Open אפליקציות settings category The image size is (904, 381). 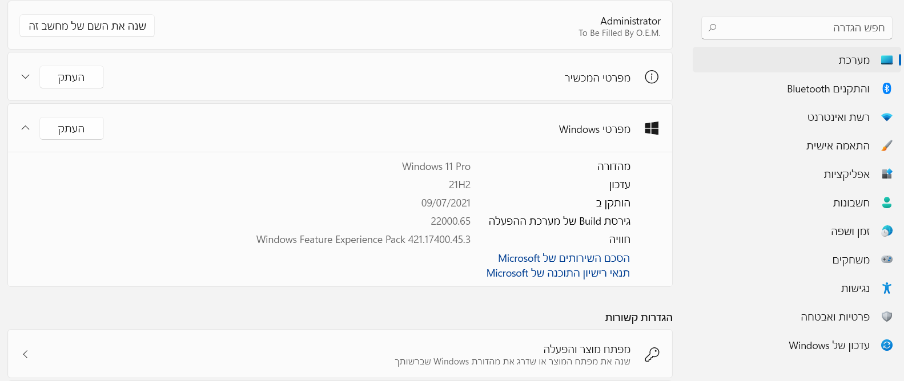(x=797, y=174)
